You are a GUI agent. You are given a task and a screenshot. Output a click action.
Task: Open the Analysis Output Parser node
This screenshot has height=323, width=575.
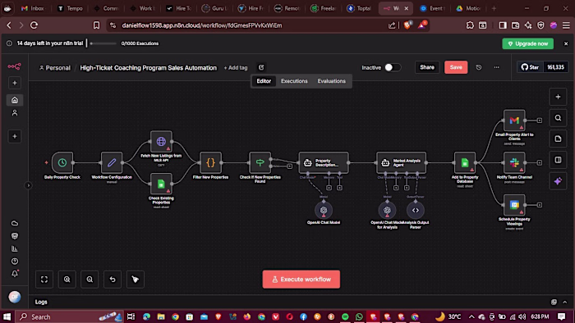point(415,210)
